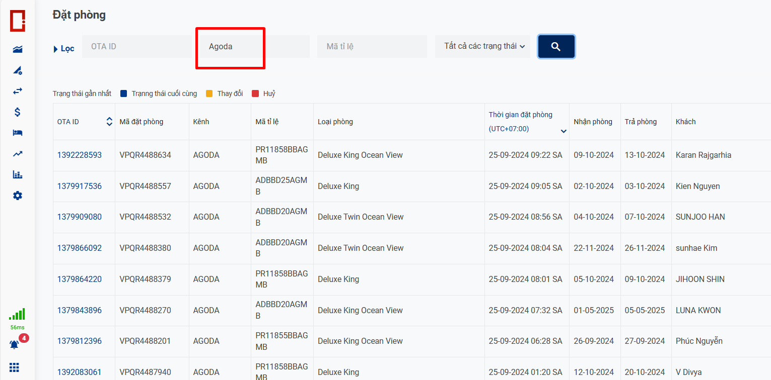
Task: Click the red logo icon in sidebar
Action: click(18, 21)
